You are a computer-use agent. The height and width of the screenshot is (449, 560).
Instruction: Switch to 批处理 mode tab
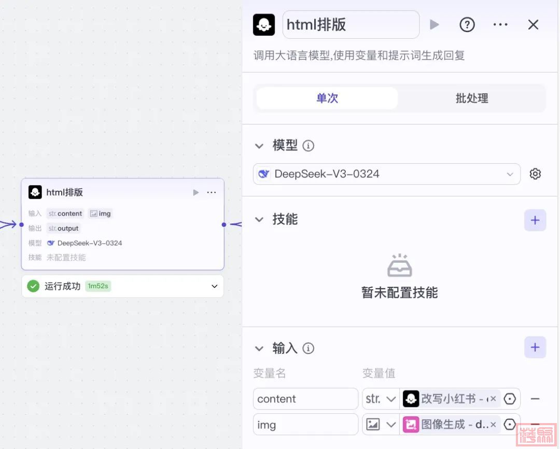(x=472, y=99)
